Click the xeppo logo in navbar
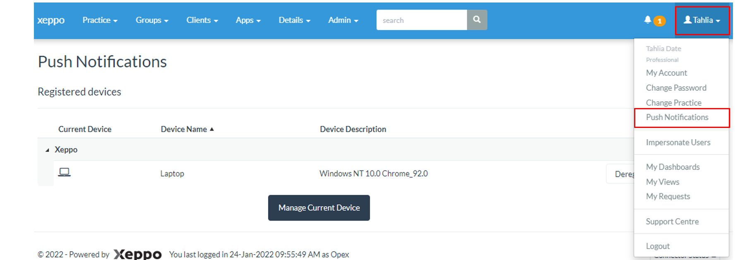Screen dimensions: 740x260 point(51,20)
